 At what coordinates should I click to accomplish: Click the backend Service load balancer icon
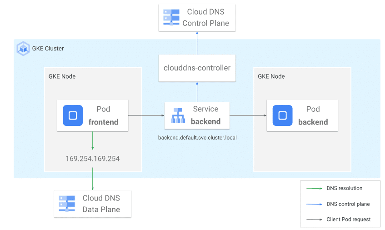point(178,115)
